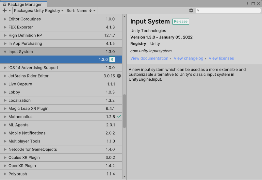This screenshot has height=180, width=262.
Task: Click the sort direction down arrow
Action: pyautogui.click(x=90, y=10)
